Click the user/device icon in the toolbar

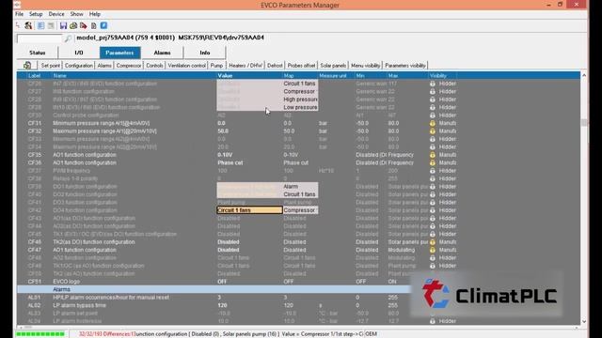click(x=28, y=25)
